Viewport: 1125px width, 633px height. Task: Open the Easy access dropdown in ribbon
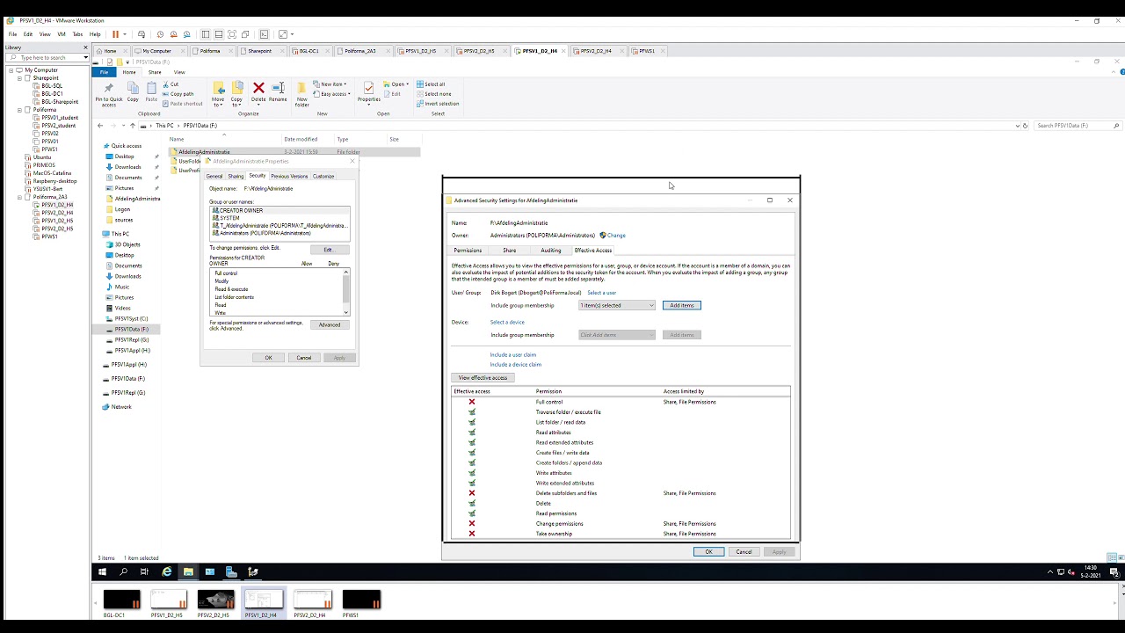click(x=332, y=94)
